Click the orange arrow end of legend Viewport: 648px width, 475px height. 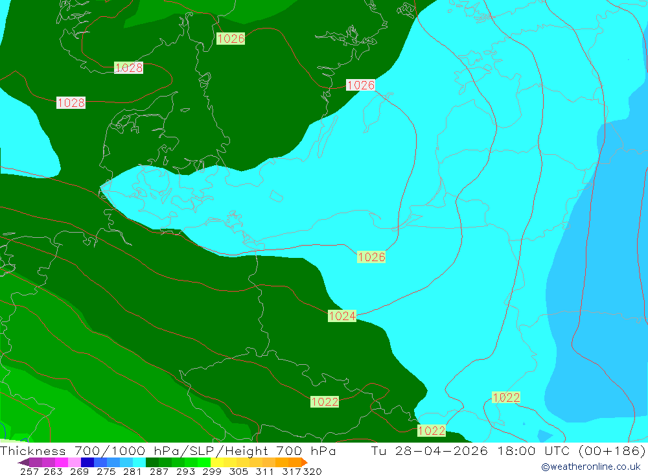coord(304,462)
